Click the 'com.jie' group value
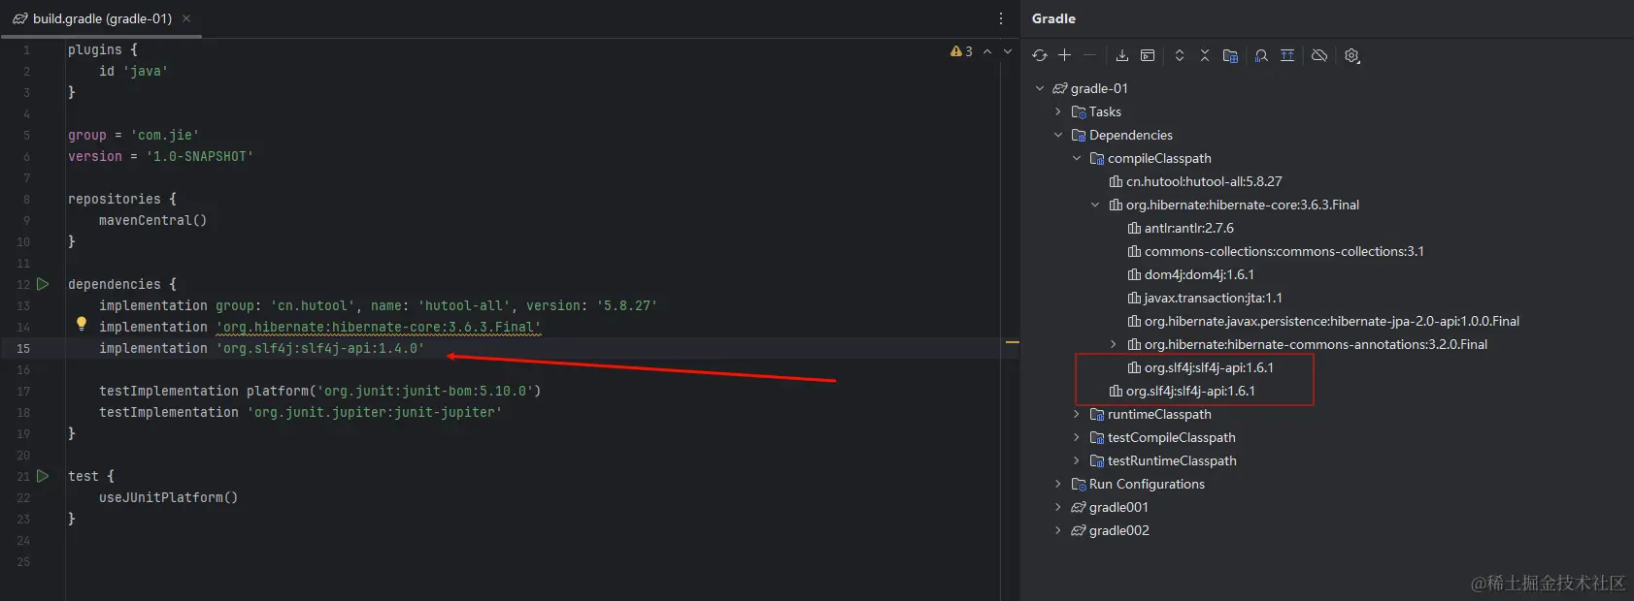 point(165,135)
